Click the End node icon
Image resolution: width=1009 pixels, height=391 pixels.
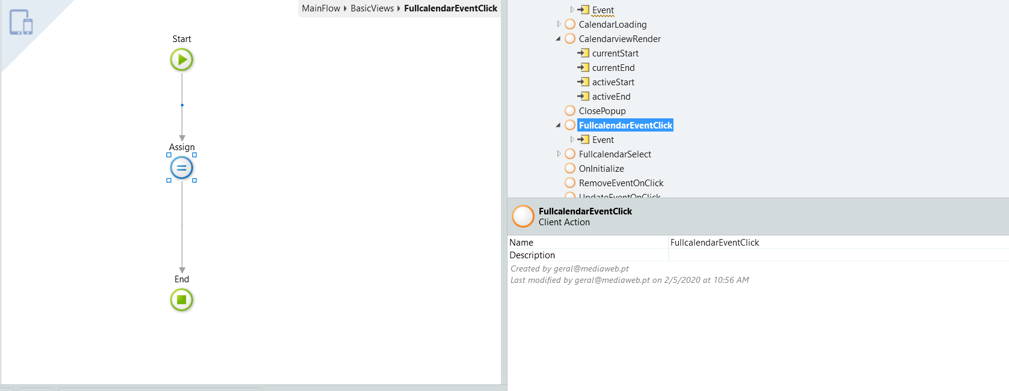click(182, 300)
